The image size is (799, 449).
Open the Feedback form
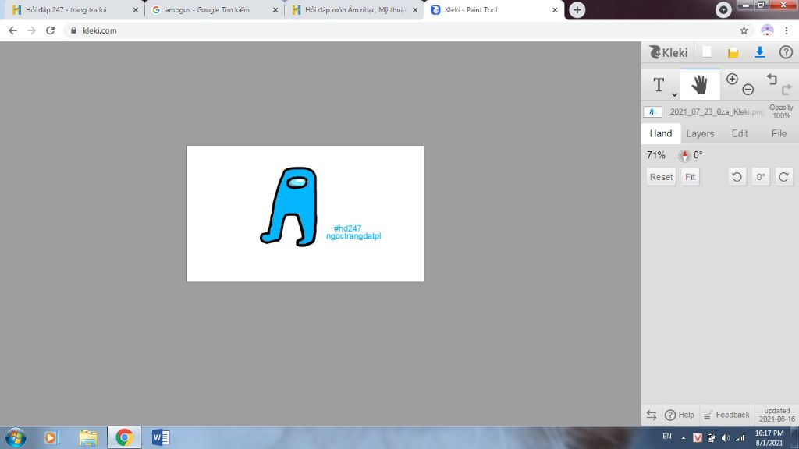point(726,415)
